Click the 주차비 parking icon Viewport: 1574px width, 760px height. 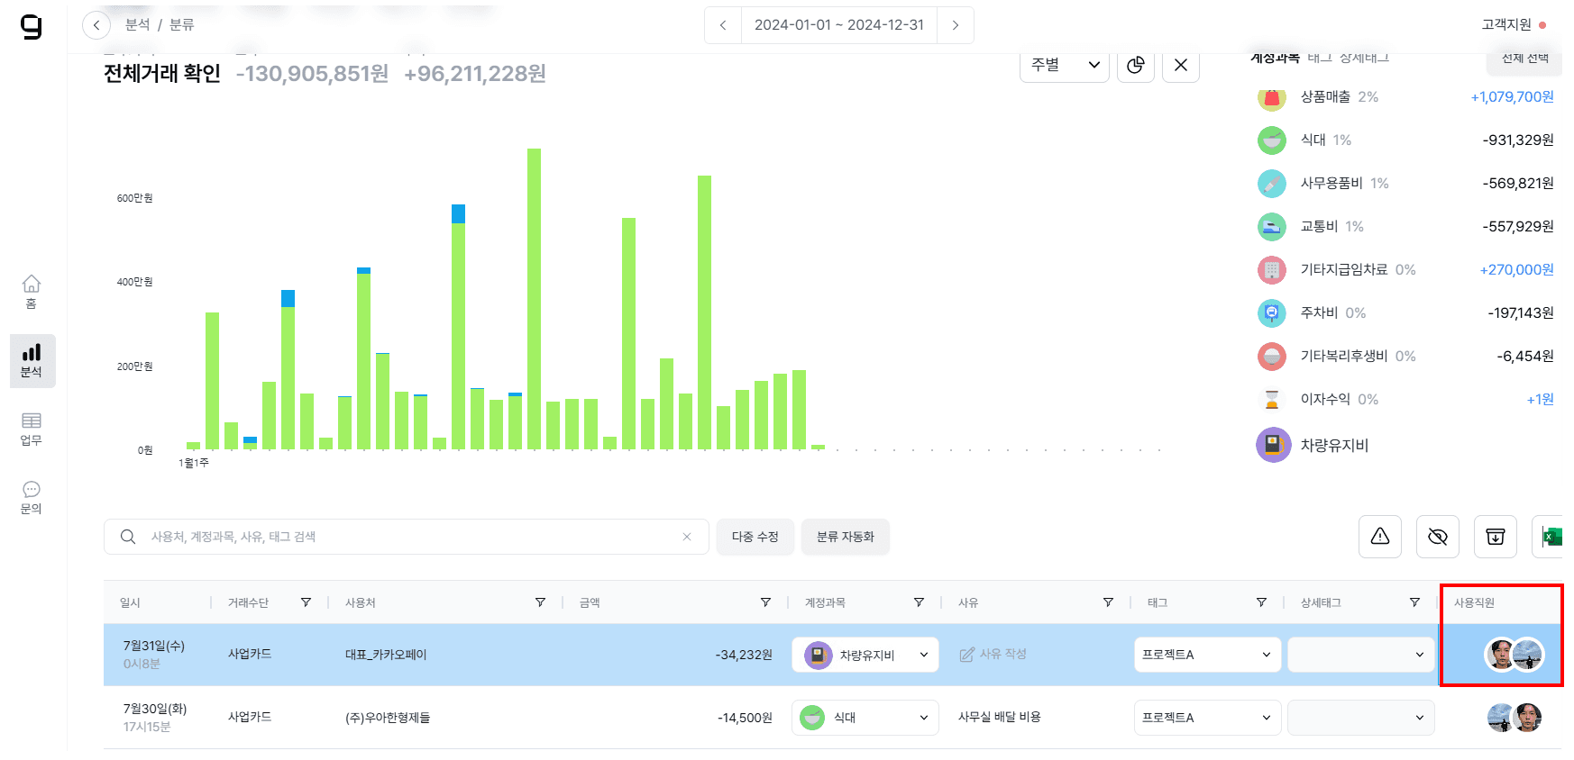(x=1272, y=312)
